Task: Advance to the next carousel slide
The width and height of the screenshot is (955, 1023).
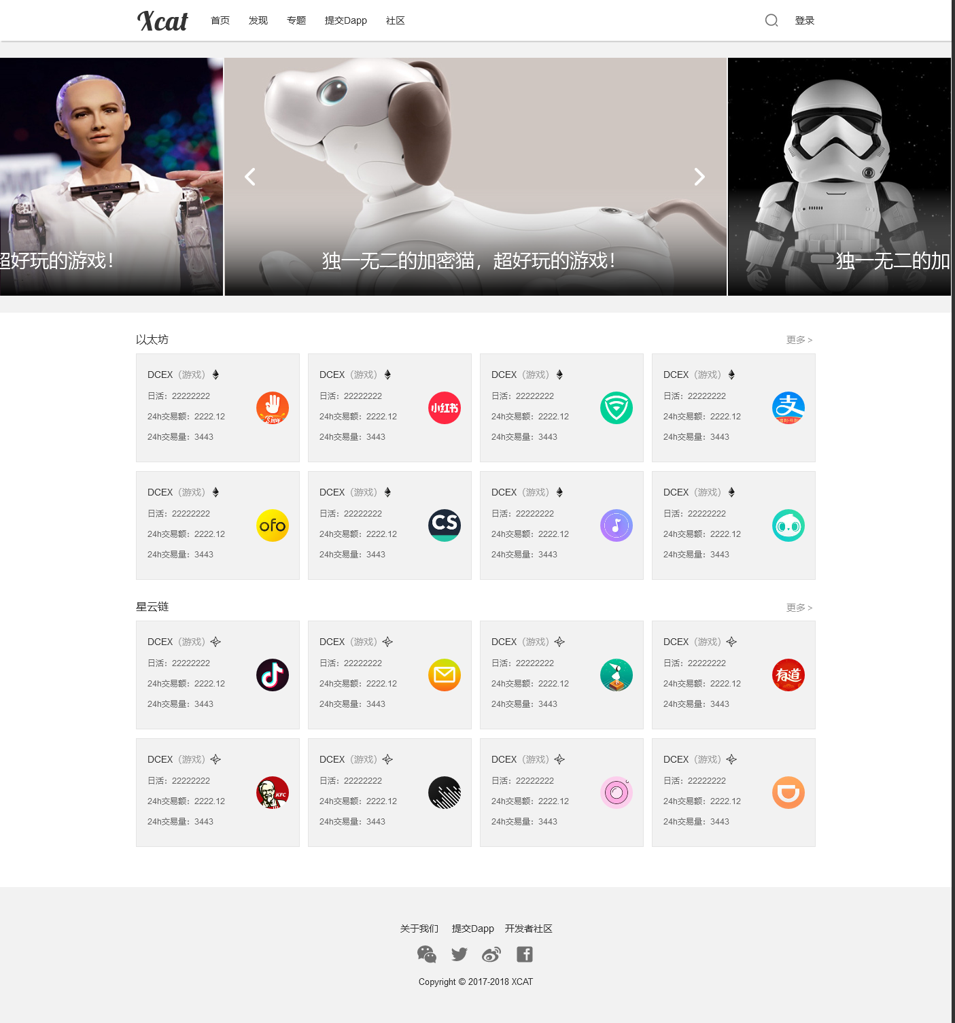Action: tap(699, 177)
